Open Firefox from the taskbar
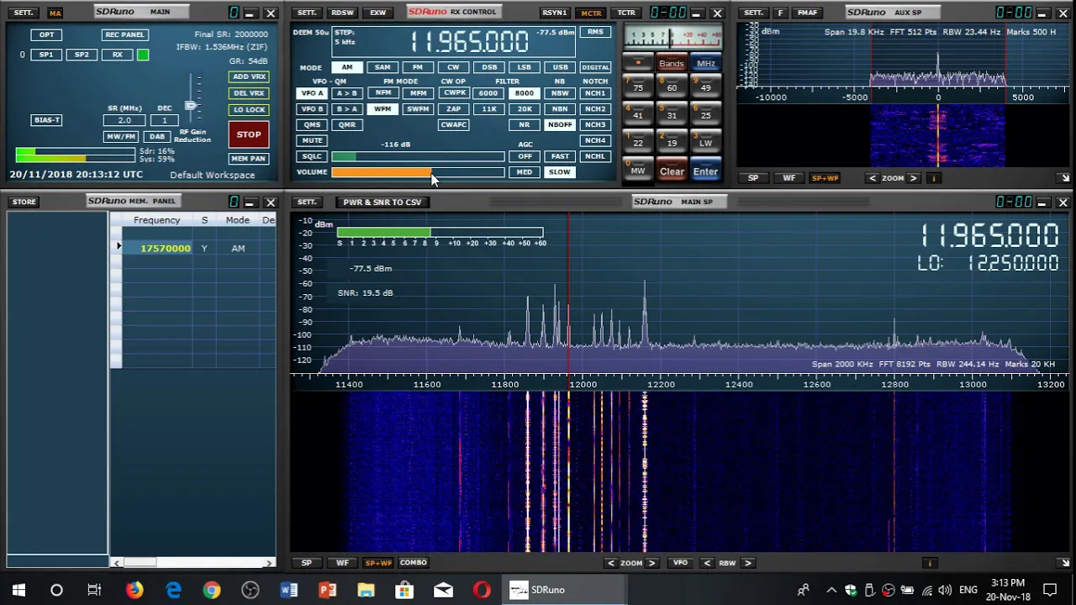Image resolution: width=1076 pixels, height=605 pixels. pos(134,590)
